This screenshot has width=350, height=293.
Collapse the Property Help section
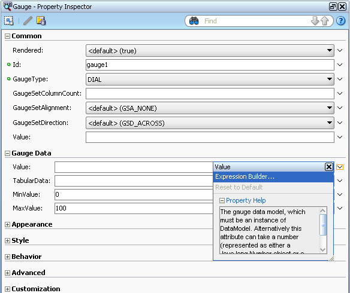pyautogui.click(x=222, y=200)
